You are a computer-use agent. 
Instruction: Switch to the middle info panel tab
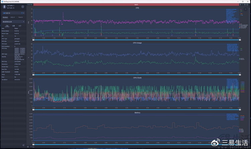[14, 26]
